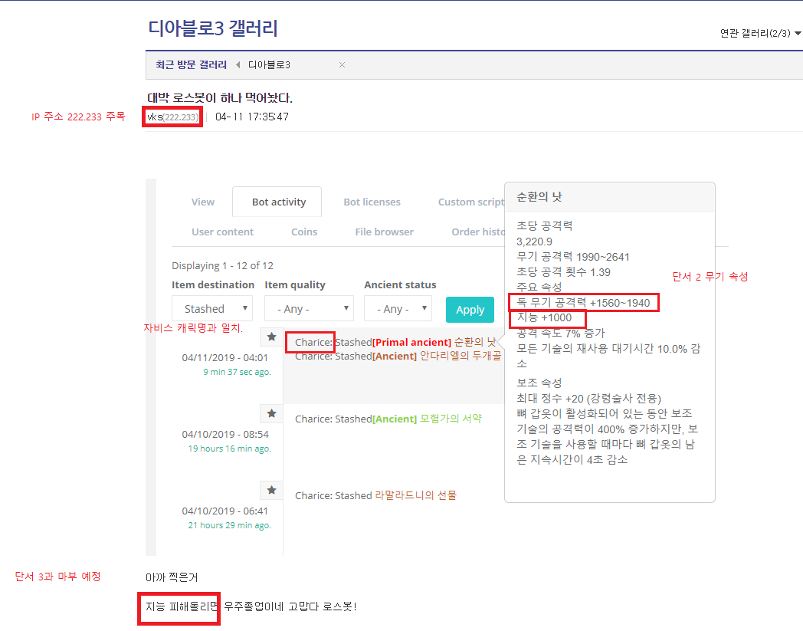The width and height of the screenshot is (803, 631).
Task: Open the 디아블로3 갤러리 title link
Action: point(213,28)
